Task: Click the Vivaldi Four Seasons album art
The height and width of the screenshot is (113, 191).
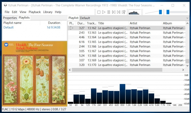Action: pyautogui.click(x=34, y=74)
